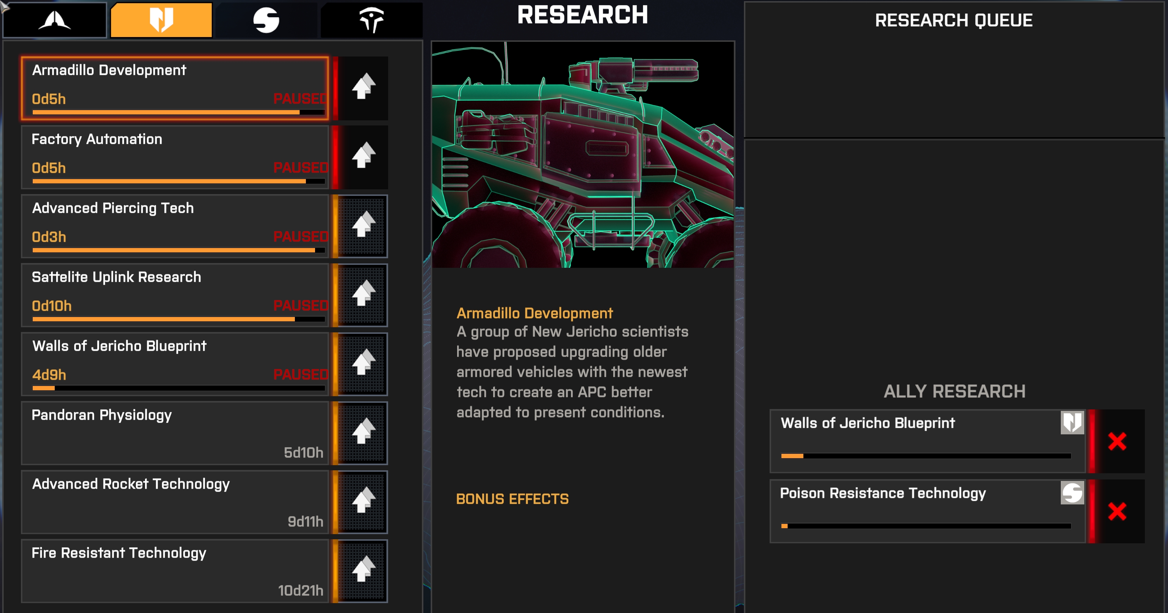Cancel ally research Walls of Jericho Blueprint

point(1117,441)
